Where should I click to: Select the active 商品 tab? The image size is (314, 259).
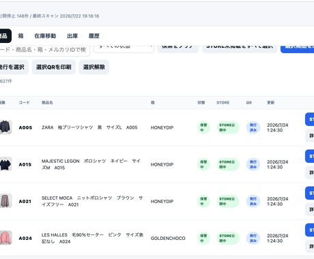tap(5, 36)
